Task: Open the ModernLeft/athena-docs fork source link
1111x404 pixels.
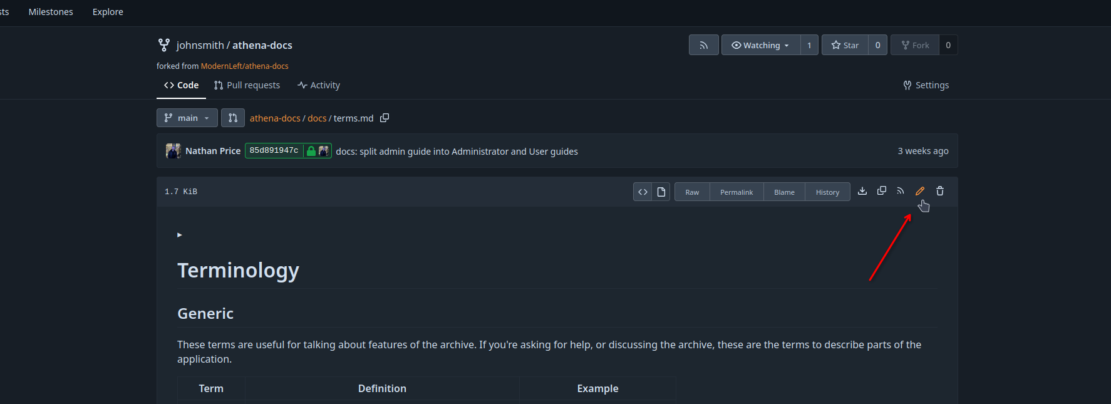Action: click(244, 66)
